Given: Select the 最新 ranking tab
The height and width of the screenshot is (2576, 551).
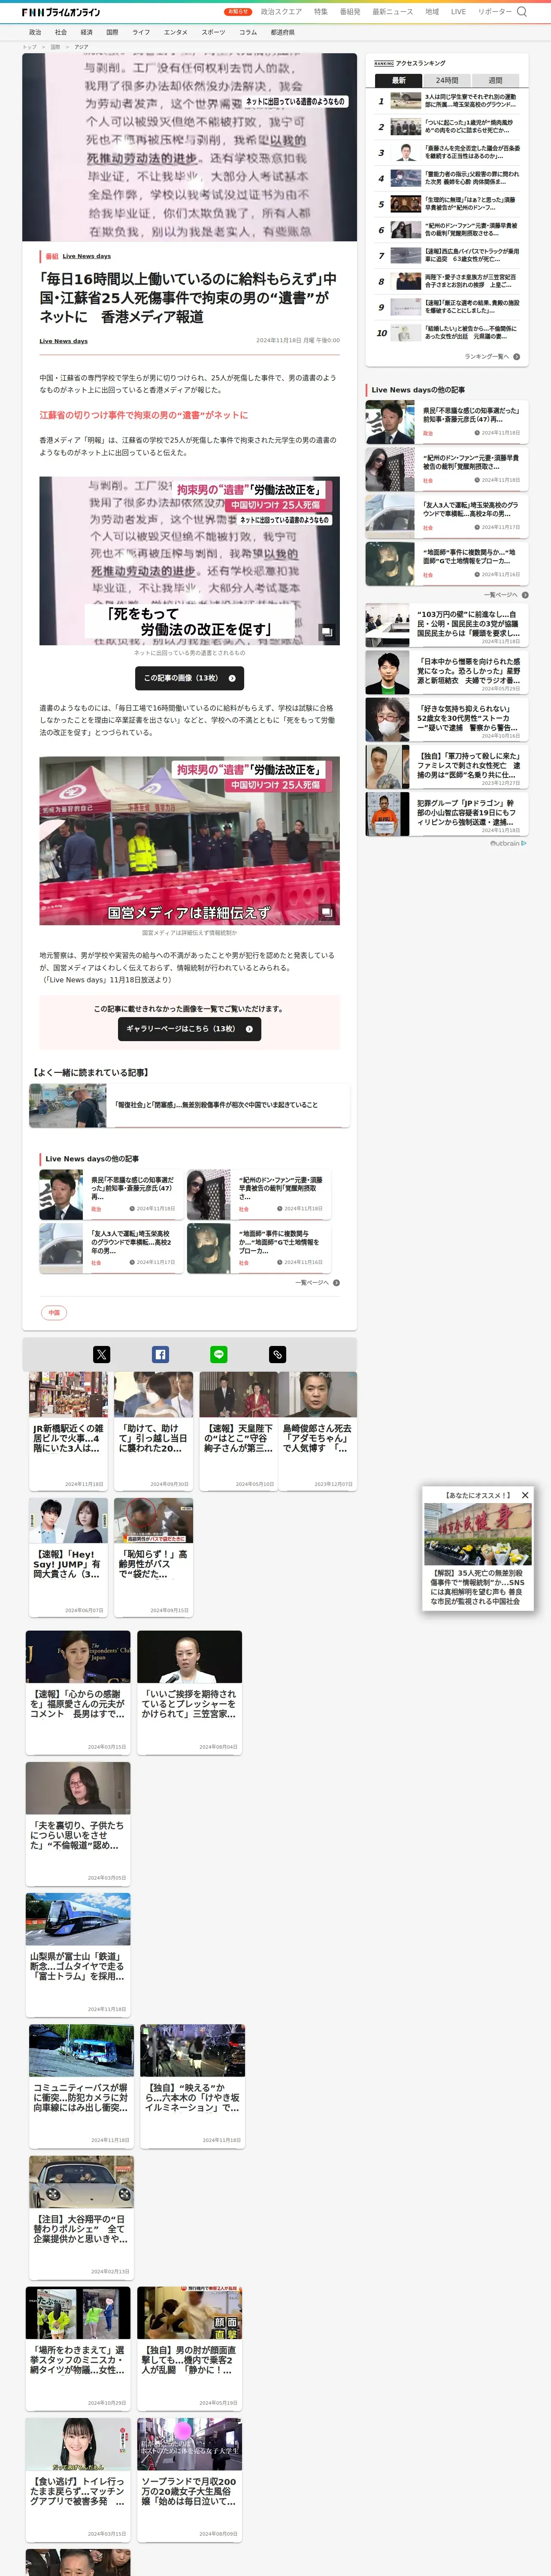Looking at the screenshot, I should coord(399,80).
